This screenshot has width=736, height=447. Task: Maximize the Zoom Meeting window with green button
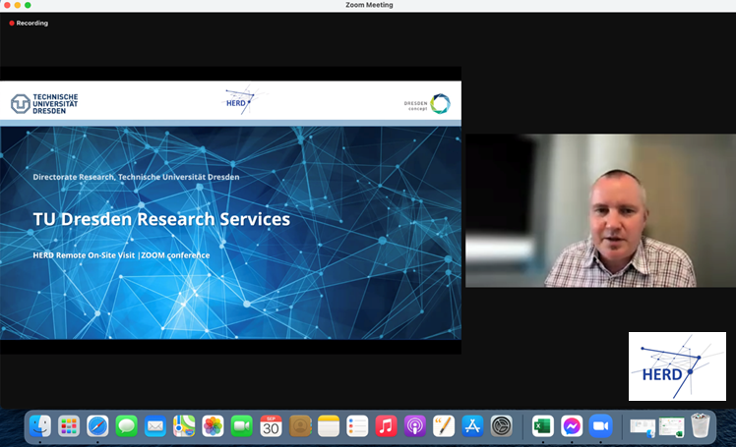pos(28,5)
